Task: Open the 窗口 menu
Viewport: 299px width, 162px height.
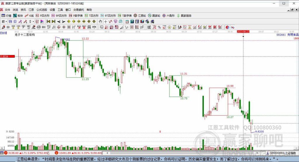Action: tap(68, 10)
